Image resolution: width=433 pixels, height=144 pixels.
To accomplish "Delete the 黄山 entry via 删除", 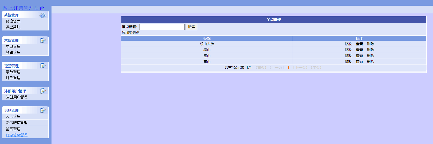I will (370, 62).
